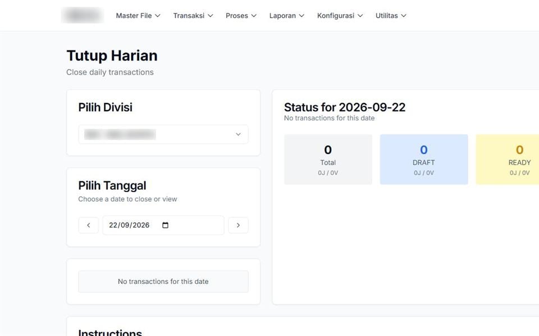Go to the next date arrow
539x336 pixels.
click(x=238, y=225)
